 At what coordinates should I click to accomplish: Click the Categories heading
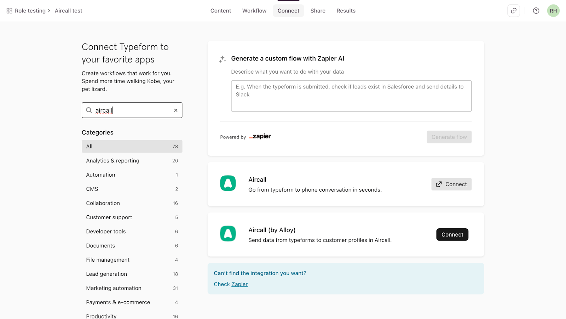[x=98, y=132]
